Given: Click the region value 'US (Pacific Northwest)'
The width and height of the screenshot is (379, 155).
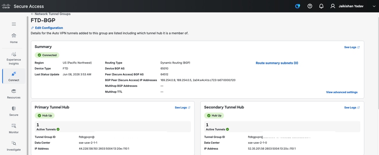Looking at the screenshot, I should pyautogui.click(x=77, y=63).
